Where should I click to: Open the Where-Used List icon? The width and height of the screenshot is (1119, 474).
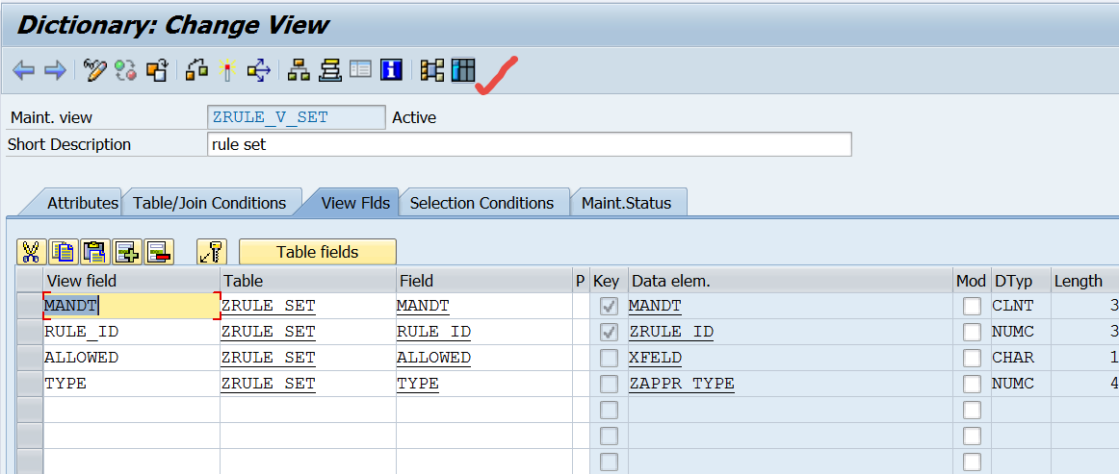[258, 70]
